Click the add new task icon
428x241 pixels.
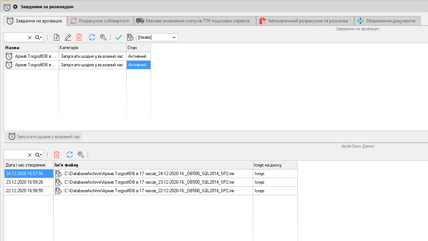tap(57, 37)
